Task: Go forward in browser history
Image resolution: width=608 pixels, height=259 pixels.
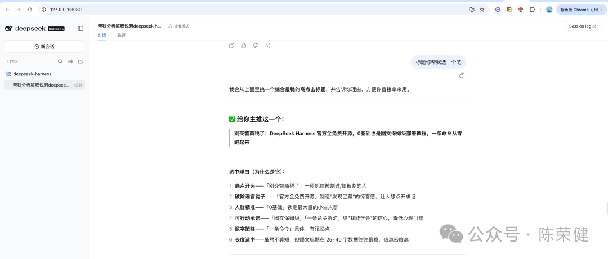Action: click(19, 10)
